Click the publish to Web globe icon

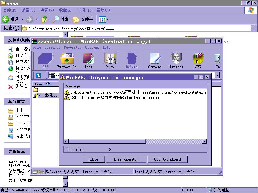11,69
